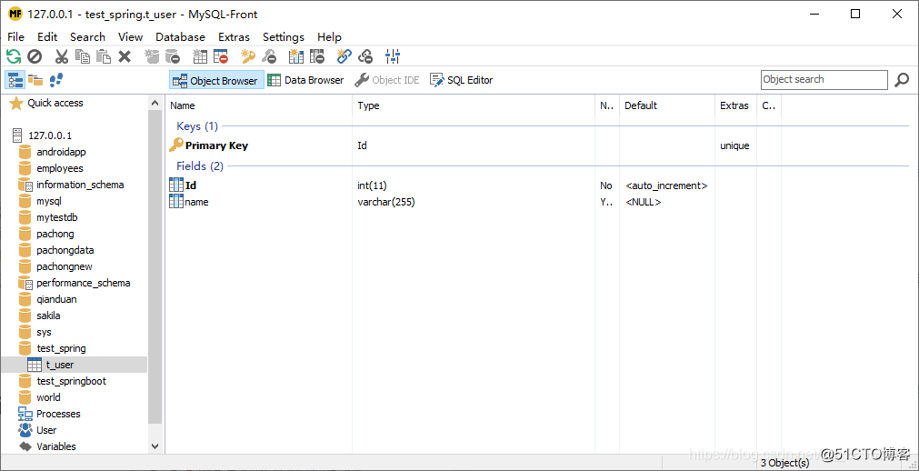This screenshot has width=919, height=471.
Task: Click the Delete Database icon
Action: [x=173, y=56]
